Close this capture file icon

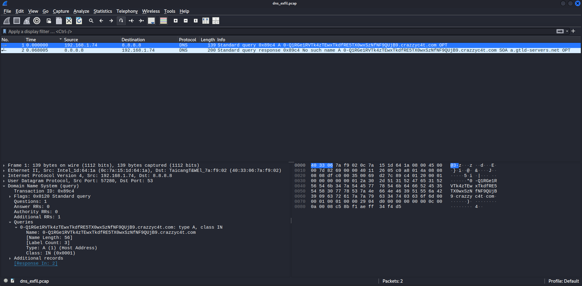pyautogui.click(x=69, y=21)
